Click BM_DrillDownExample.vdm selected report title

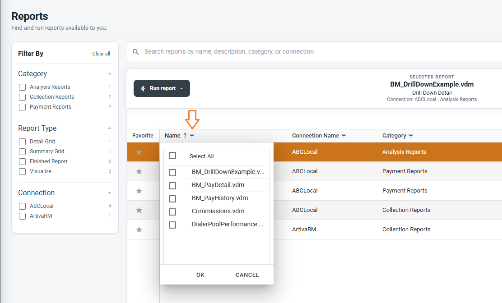[x=432, y=84]
